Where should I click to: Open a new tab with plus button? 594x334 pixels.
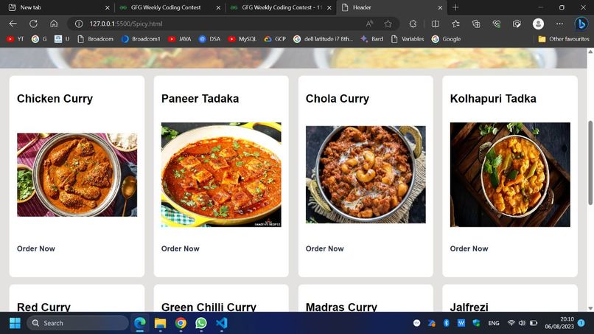coord(455,7)
